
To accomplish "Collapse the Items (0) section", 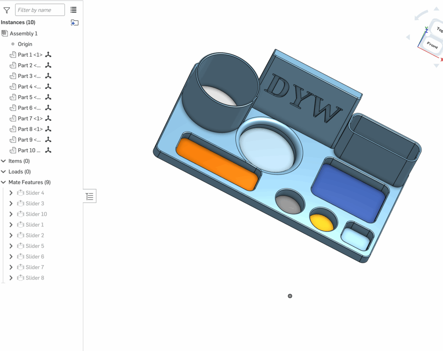I will click(x=3, y=161).
